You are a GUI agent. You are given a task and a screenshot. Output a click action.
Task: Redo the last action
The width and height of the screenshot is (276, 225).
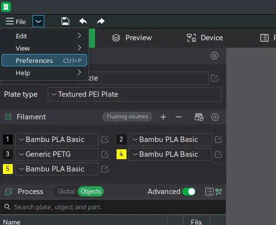click(101, 21)
